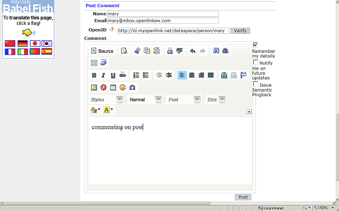Viewport: 339px width, 211px height.
Task: Click the OpenID logo icon
Action: click(112, 29)
